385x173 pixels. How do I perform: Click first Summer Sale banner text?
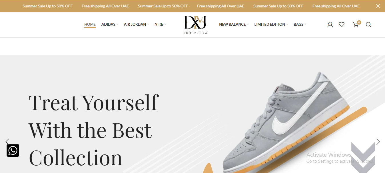(x=47, y=6)
